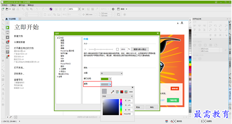The image size is (232, 124).
Task: Click the Get More download icon
Action: [x=8, y=57]
